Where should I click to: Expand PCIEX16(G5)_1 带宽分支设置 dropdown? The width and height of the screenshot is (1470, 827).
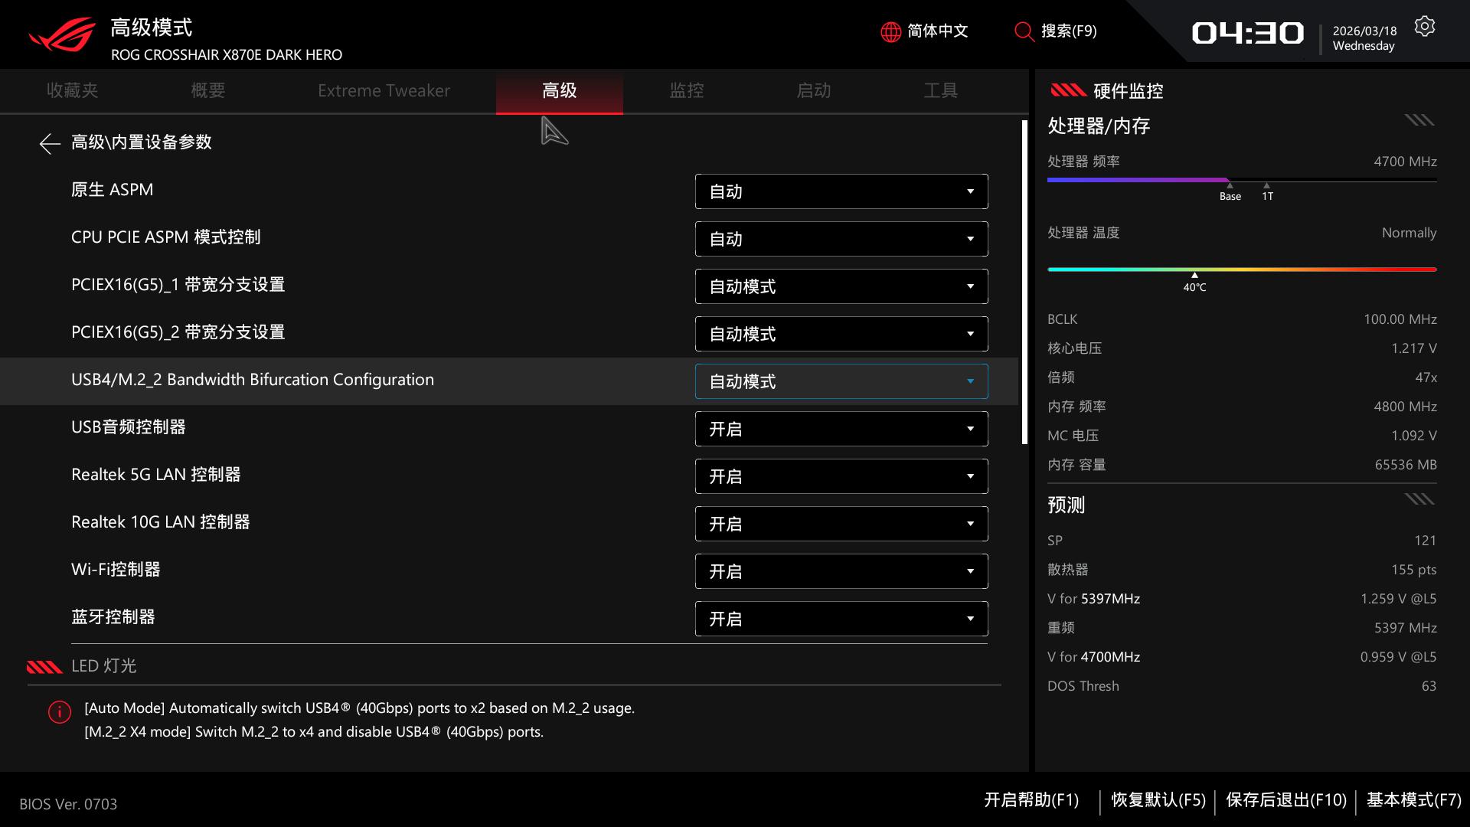point(841,286)
